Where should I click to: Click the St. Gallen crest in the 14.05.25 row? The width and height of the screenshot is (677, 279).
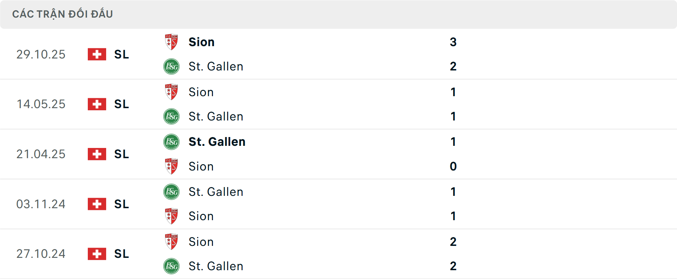pos(171,116)
